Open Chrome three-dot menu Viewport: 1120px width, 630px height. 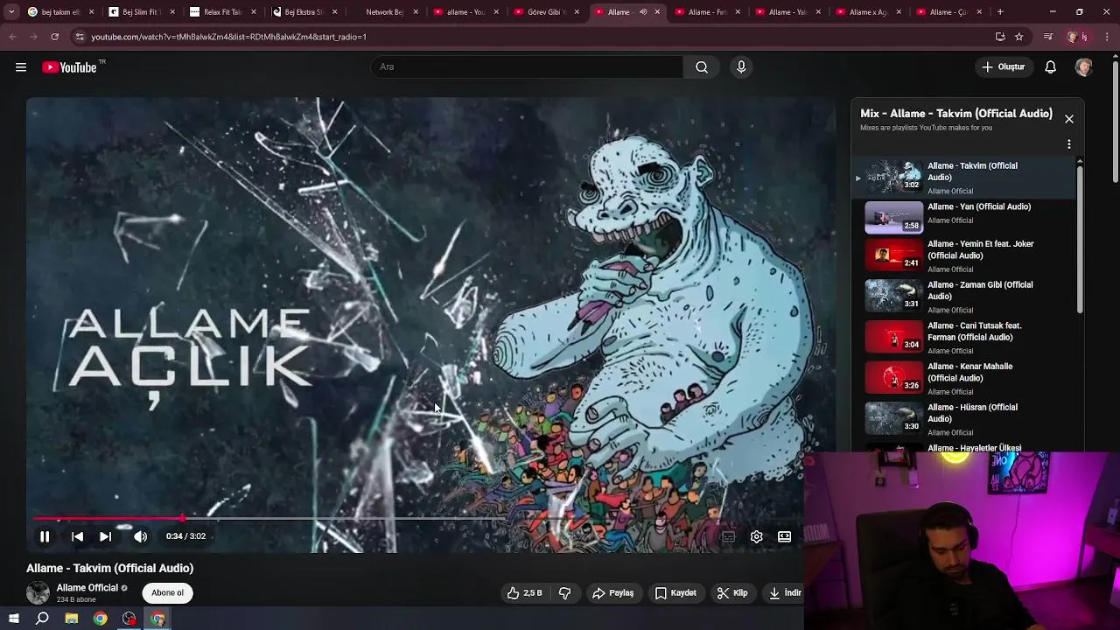point(1108,37)
